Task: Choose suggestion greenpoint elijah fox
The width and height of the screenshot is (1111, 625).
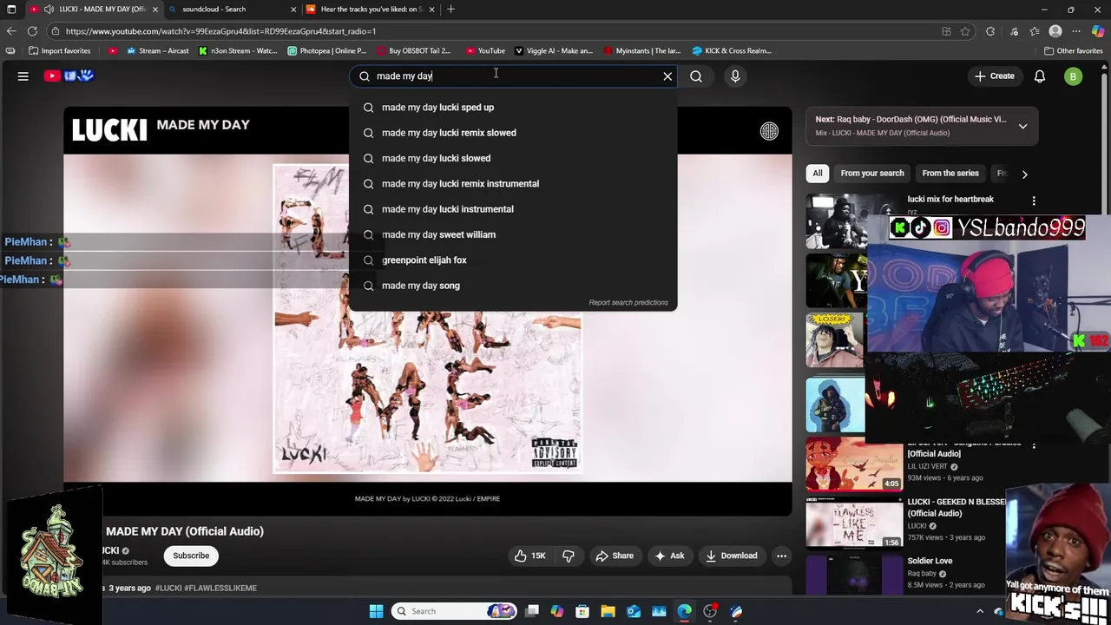Action: (x=513, y=260)
